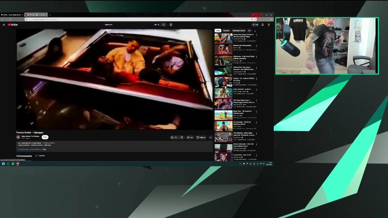
Task: Switch to the first browser tab
Action: [x=12, y=15]
